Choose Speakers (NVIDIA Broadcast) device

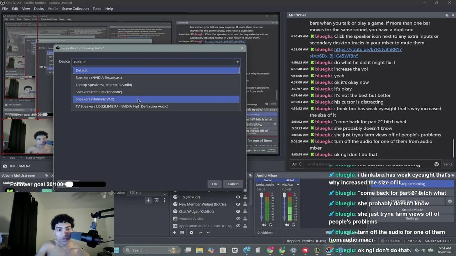click(156, 78)
